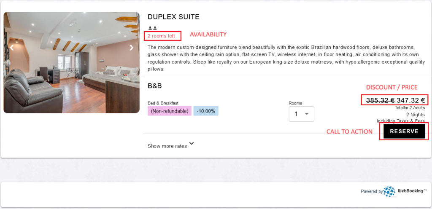Click the B&B rate heading
The height and width of the screenshot is (209, 432).
155,86
